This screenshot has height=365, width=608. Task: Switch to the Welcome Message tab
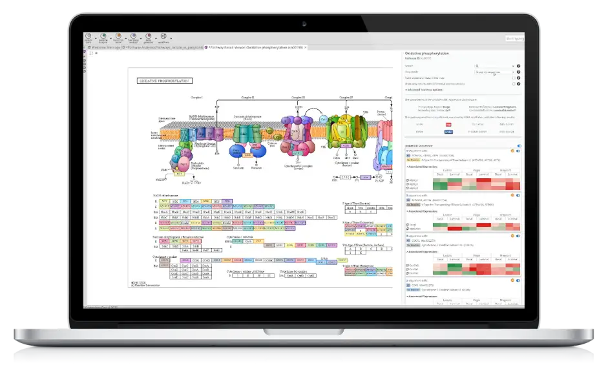[x=104, y=47]
